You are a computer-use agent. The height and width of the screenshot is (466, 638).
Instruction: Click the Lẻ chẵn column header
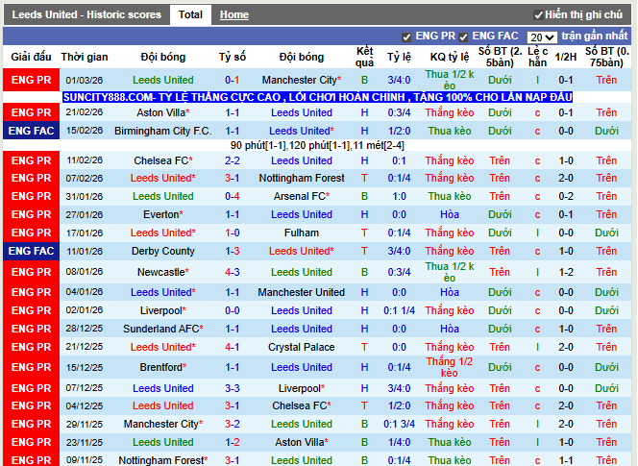(x=537, y=57)
